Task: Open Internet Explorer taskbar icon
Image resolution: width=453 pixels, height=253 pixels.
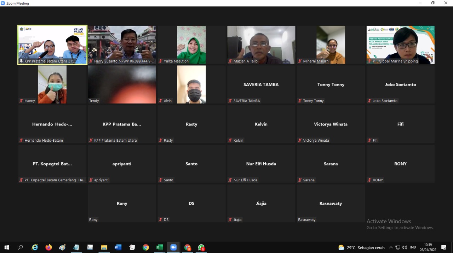Action: point(35,247)
